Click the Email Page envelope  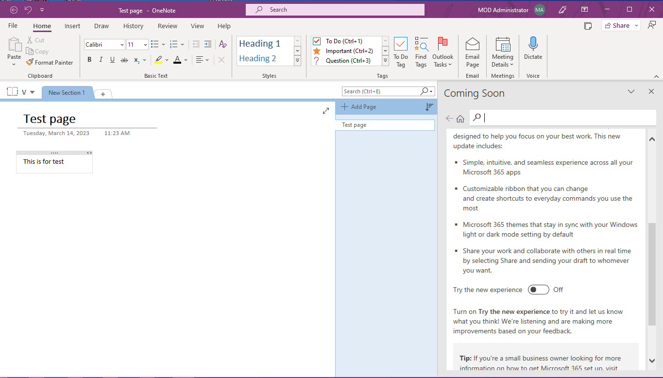[x=473, y=52]
